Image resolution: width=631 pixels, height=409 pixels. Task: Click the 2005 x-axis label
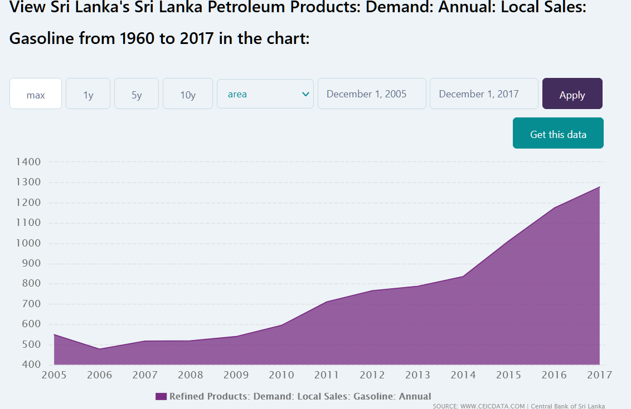click(x=54, y=375)
